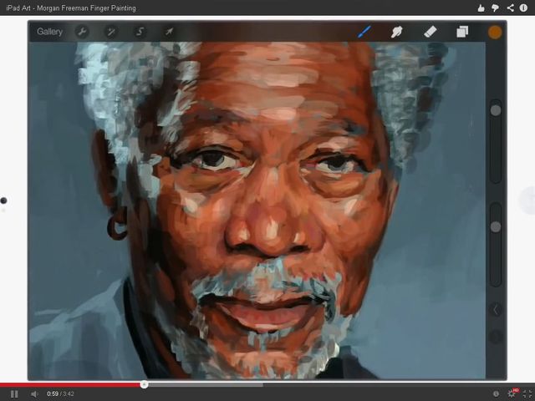Click the video title Morgan Freeman Finger Painting

[71, 8]
